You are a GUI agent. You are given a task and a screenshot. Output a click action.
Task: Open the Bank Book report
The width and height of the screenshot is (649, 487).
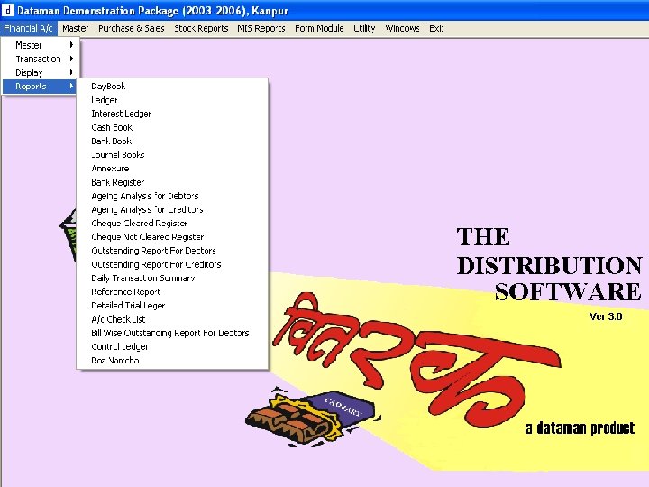(x=172, y=141)
